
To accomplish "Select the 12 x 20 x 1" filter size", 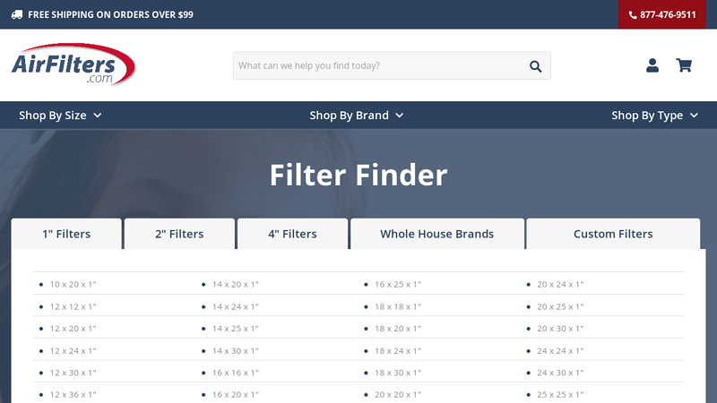I will 73,329.
